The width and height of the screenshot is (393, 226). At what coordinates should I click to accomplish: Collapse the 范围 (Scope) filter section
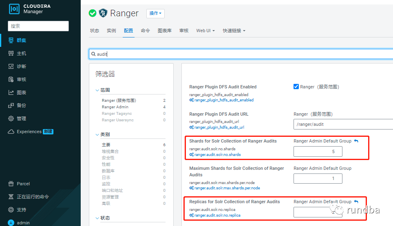97,90
